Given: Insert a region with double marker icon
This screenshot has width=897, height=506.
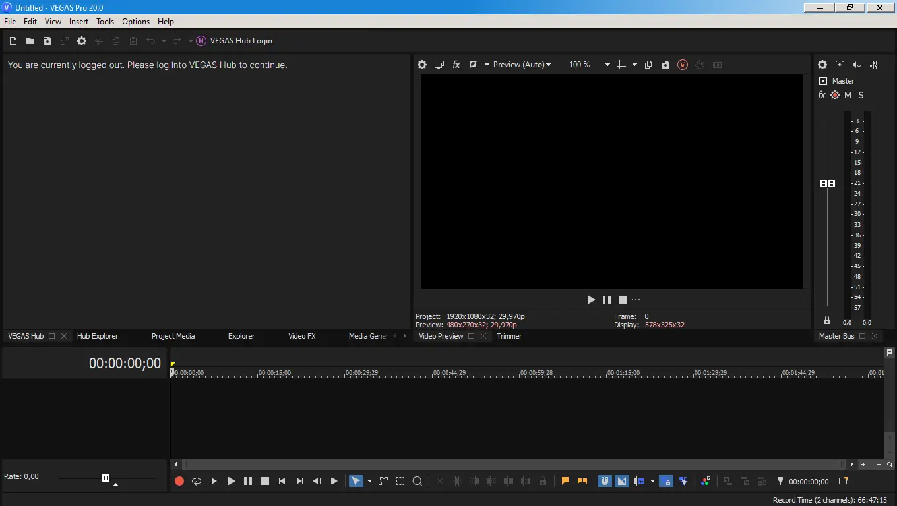Looking at the screenshot, I should pos(582,482).
